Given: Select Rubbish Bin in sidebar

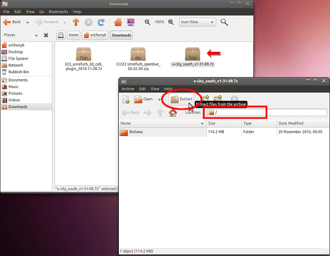Looking at the screenshot, I should coord(26,72).
